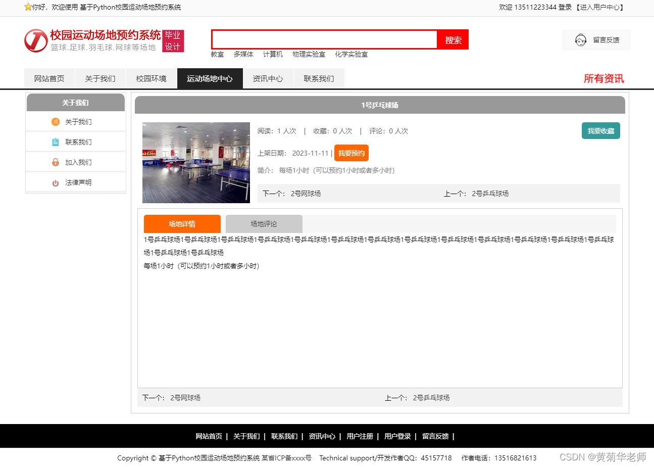The image size is (654, 467).
Task: Switch to the 场地评论 tab
Action: 264,224
